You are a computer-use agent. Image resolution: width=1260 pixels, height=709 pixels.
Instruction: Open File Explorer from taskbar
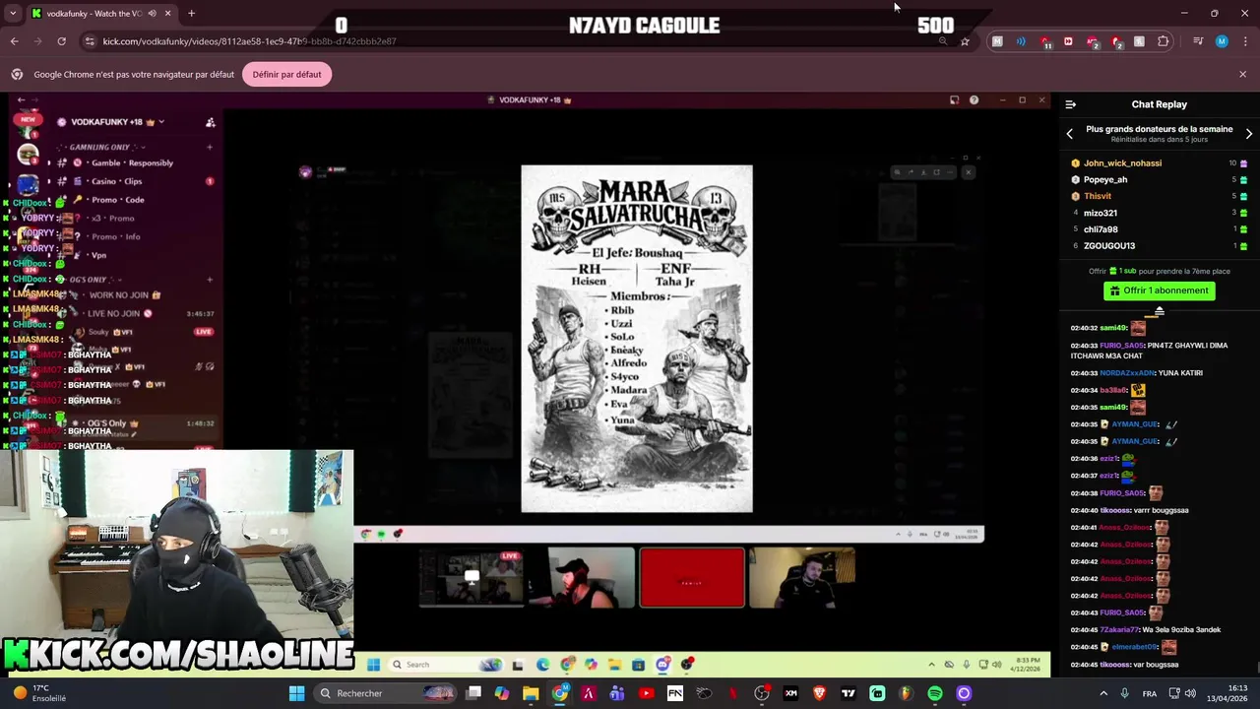point(531,693)
